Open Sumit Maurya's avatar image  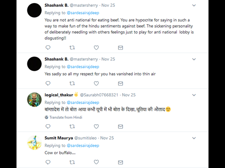click(x=34, y=143)
